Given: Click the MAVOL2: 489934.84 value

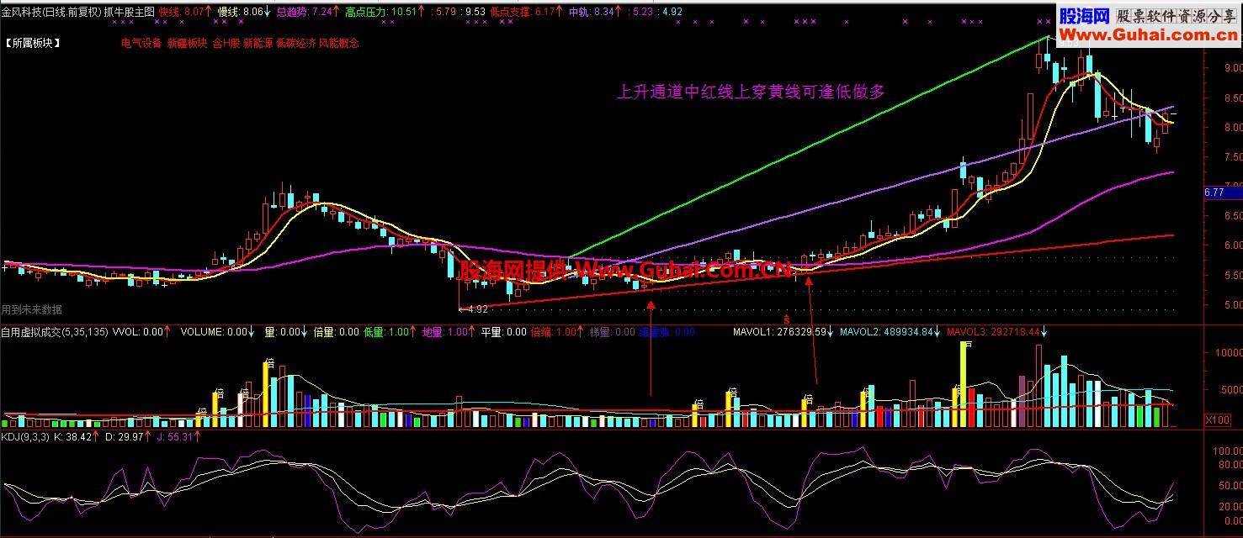Looking at the screenshot, I should 891,332.
